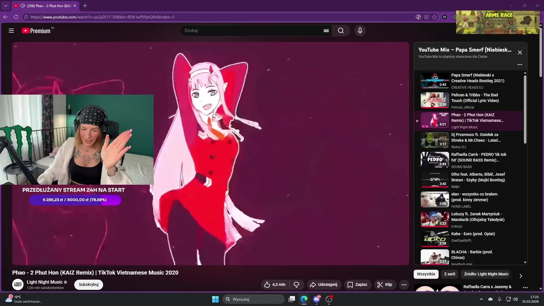Go to YouTube Premium home logo
The height and width of the screenshot is (306, 544).
pos(36,31)
